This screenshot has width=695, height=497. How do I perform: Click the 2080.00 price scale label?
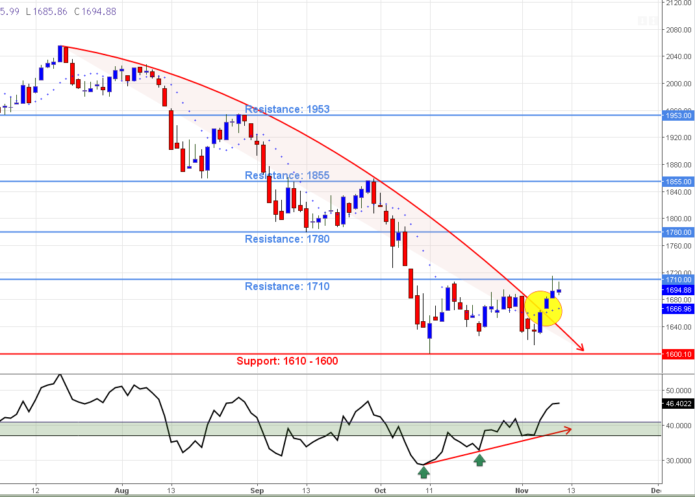pyautogui.click(x=678, y=30)
